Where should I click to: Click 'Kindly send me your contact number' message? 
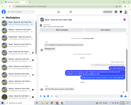103,78
